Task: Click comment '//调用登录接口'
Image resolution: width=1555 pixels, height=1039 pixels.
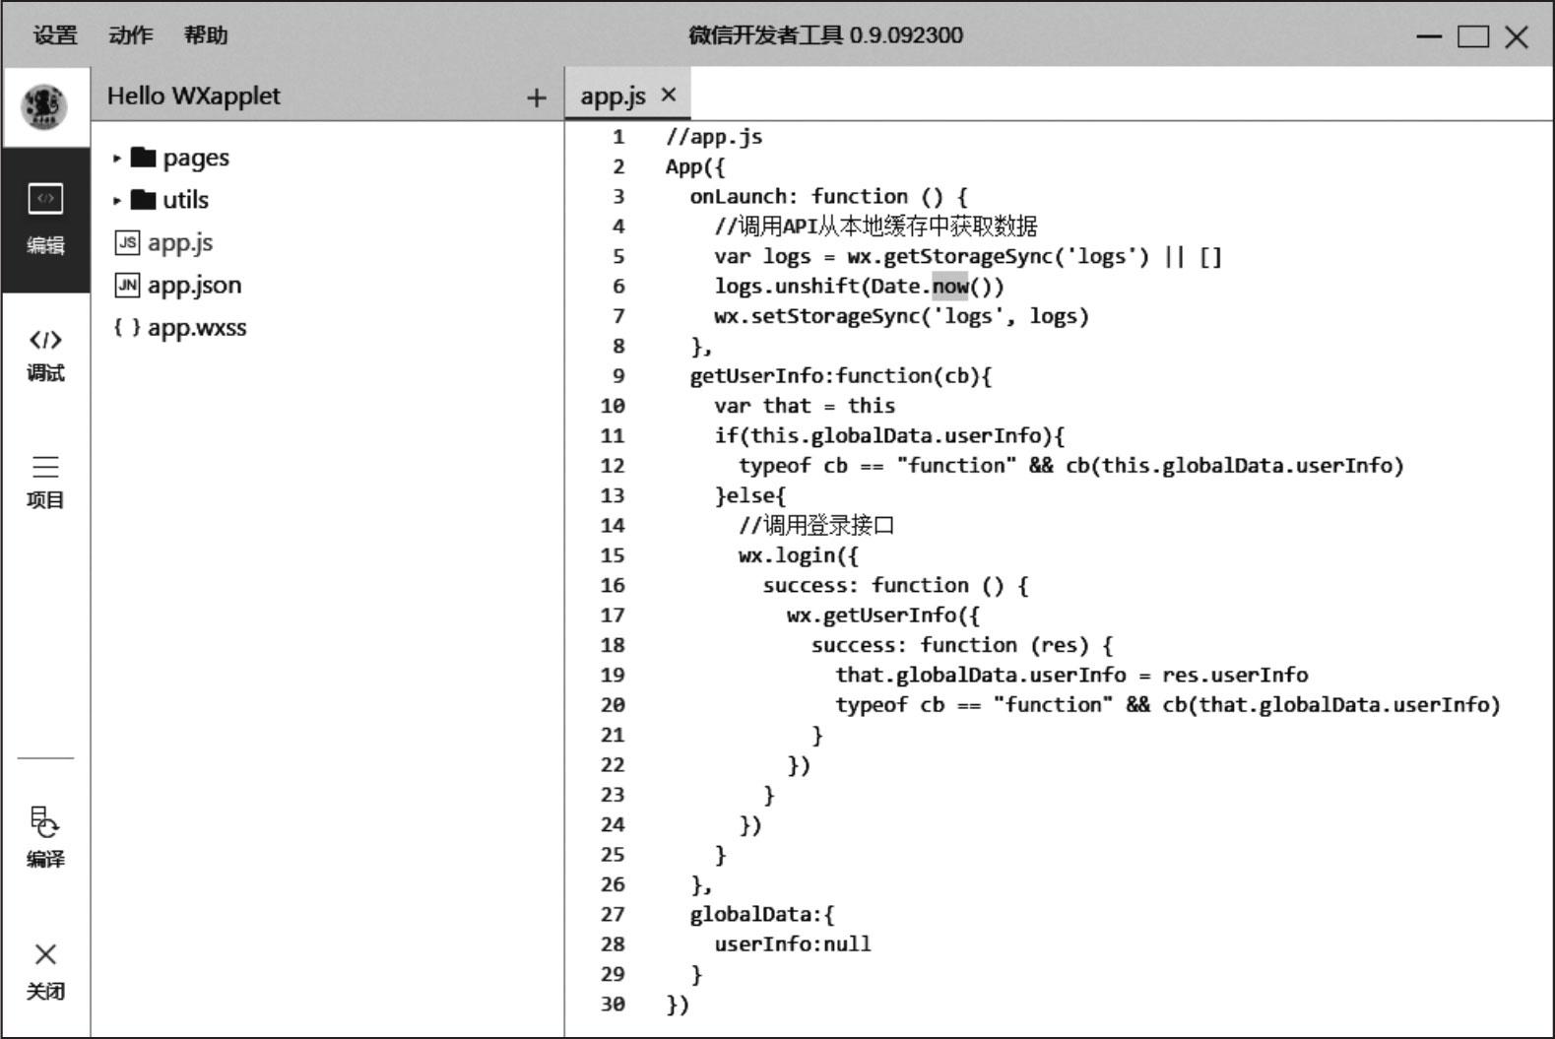Action: point(816,525)
